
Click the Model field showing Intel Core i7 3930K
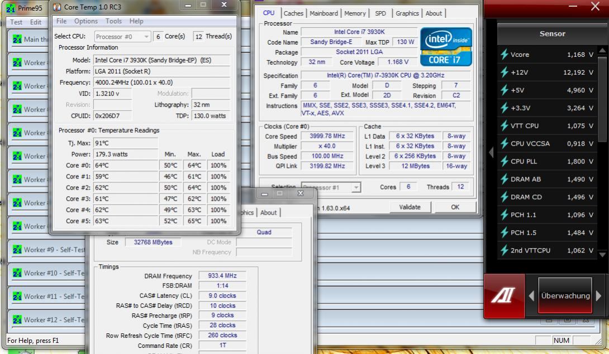point(161,60)
